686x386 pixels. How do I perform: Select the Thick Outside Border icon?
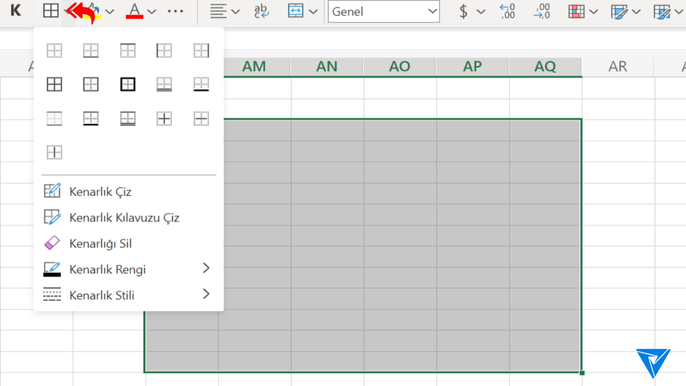[x=127, y=85]
